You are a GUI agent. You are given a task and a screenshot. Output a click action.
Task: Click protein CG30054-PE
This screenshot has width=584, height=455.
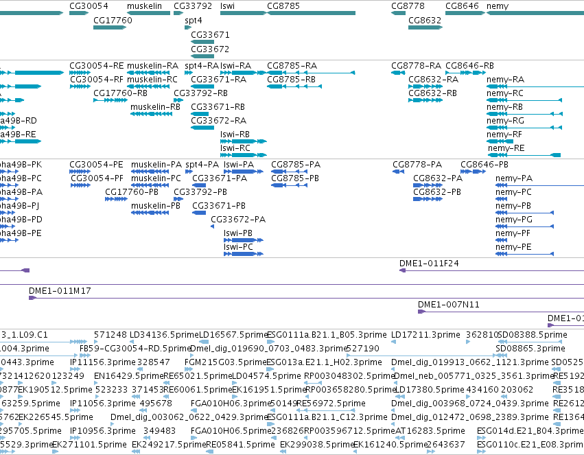[96, 165]
